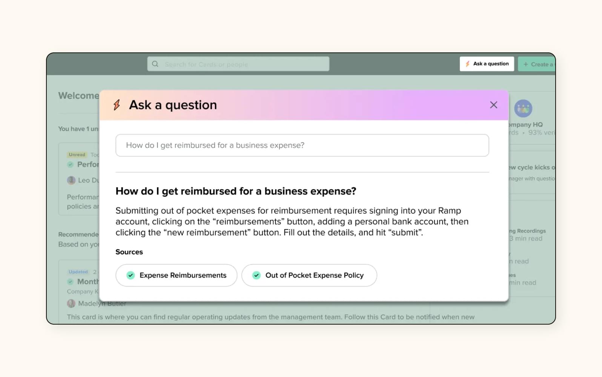Click the Welcome heading behind the dialog
The height and width of the screenshot is (377, 602).
tap(79, 95)
